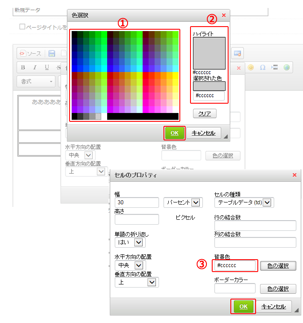This screenshot has width=303, height=323.
Task: Click the page break icon next to Omega
Action: point(275,67)
